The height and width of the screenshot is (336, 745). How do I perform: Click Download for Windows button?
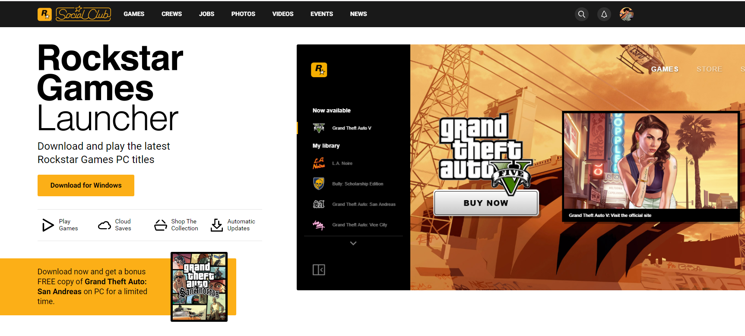86,185
